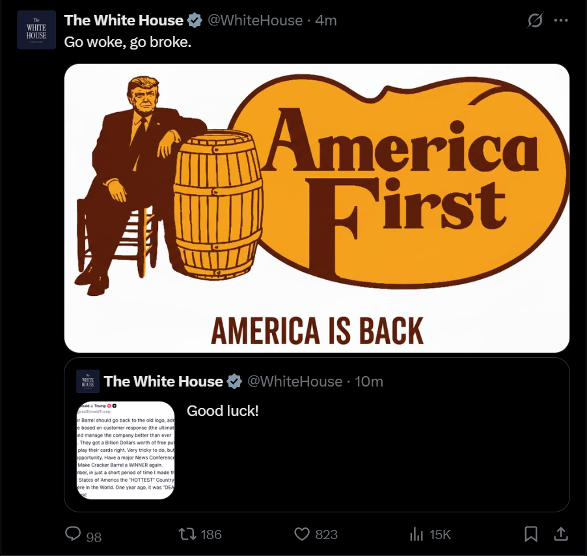
Task: Open The White House profile avatar
Action: pos(36,30)
